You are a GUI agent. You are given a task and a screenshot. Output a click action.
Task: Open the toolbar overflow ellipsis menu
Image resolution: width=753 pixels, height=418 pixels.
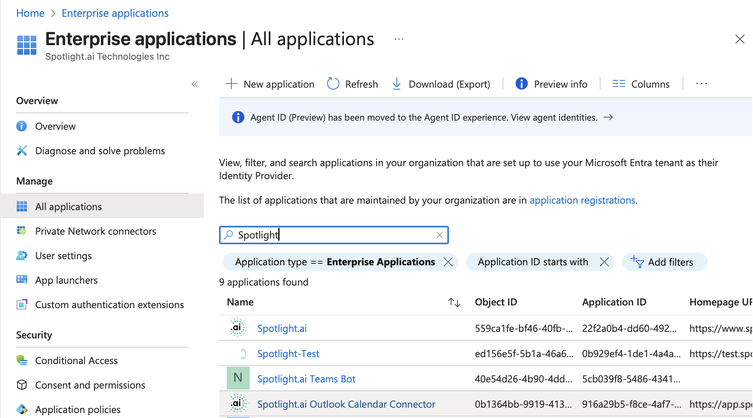701,84
